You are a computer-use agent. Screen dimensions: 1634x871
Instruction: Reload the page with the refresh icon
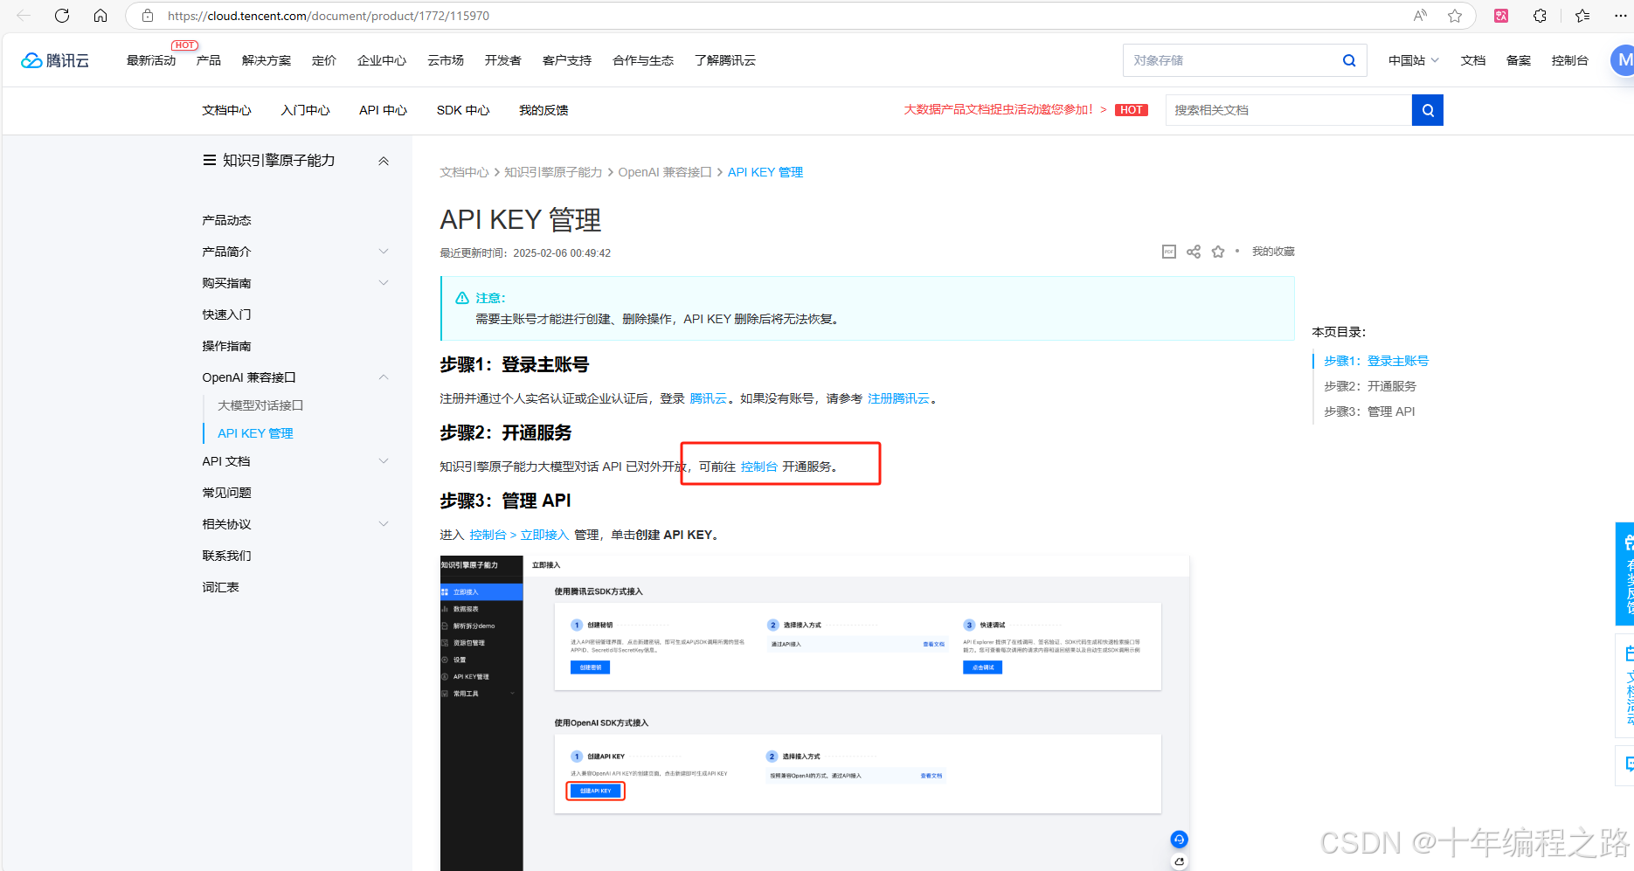tap(62, 16)
